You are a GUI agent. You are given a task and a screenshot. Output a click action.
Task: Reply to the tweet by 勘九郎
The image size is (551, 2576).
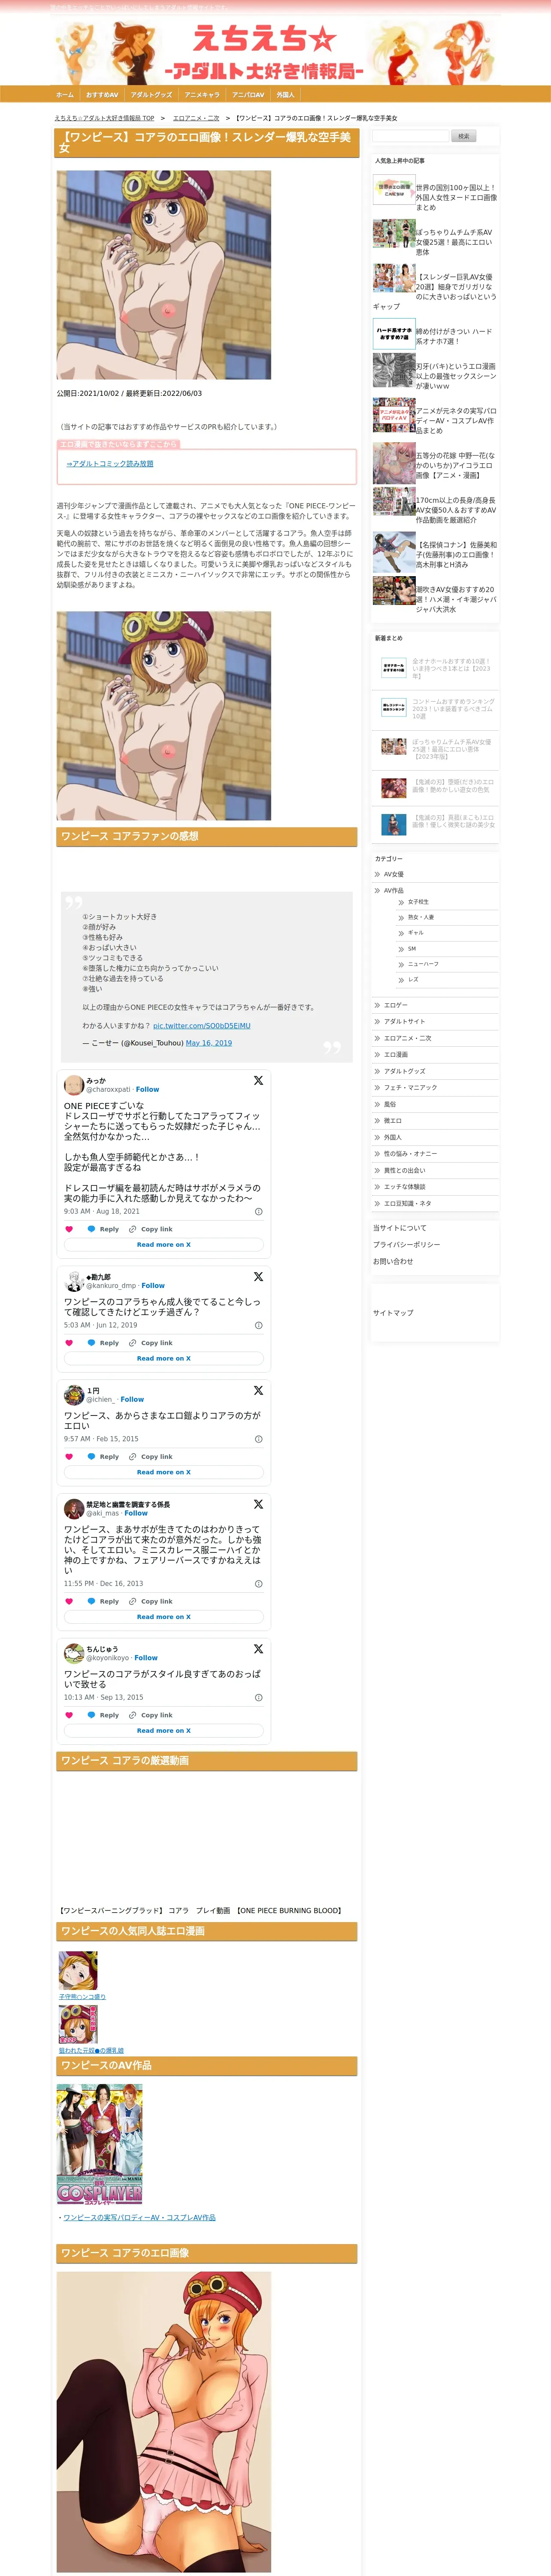[104, 1343]
